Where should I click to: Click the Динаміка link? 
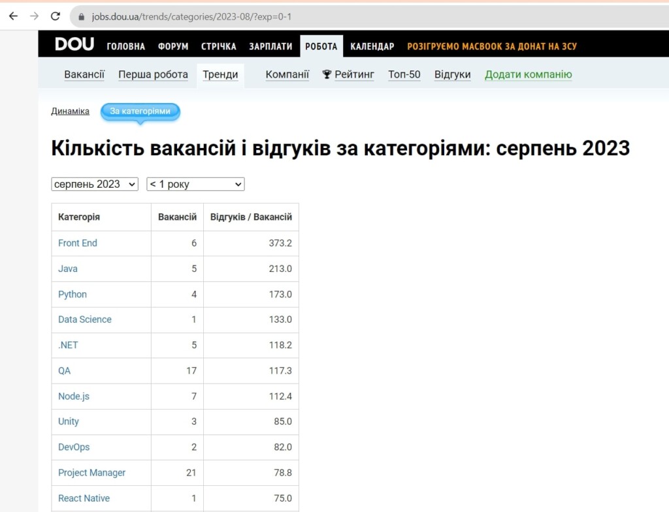coord(70,111)
